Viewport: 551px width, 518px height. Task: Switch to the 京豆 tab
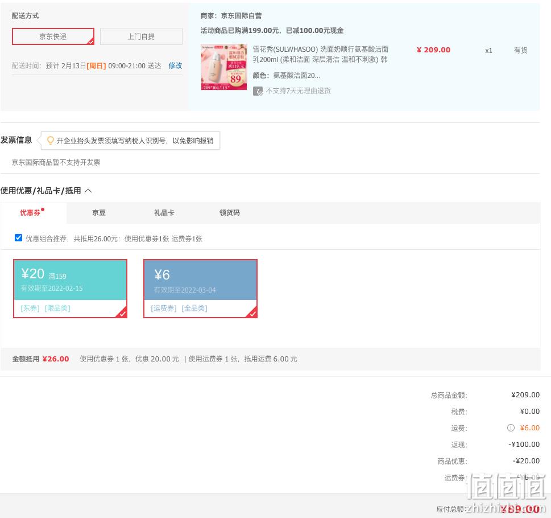(99, 213)
